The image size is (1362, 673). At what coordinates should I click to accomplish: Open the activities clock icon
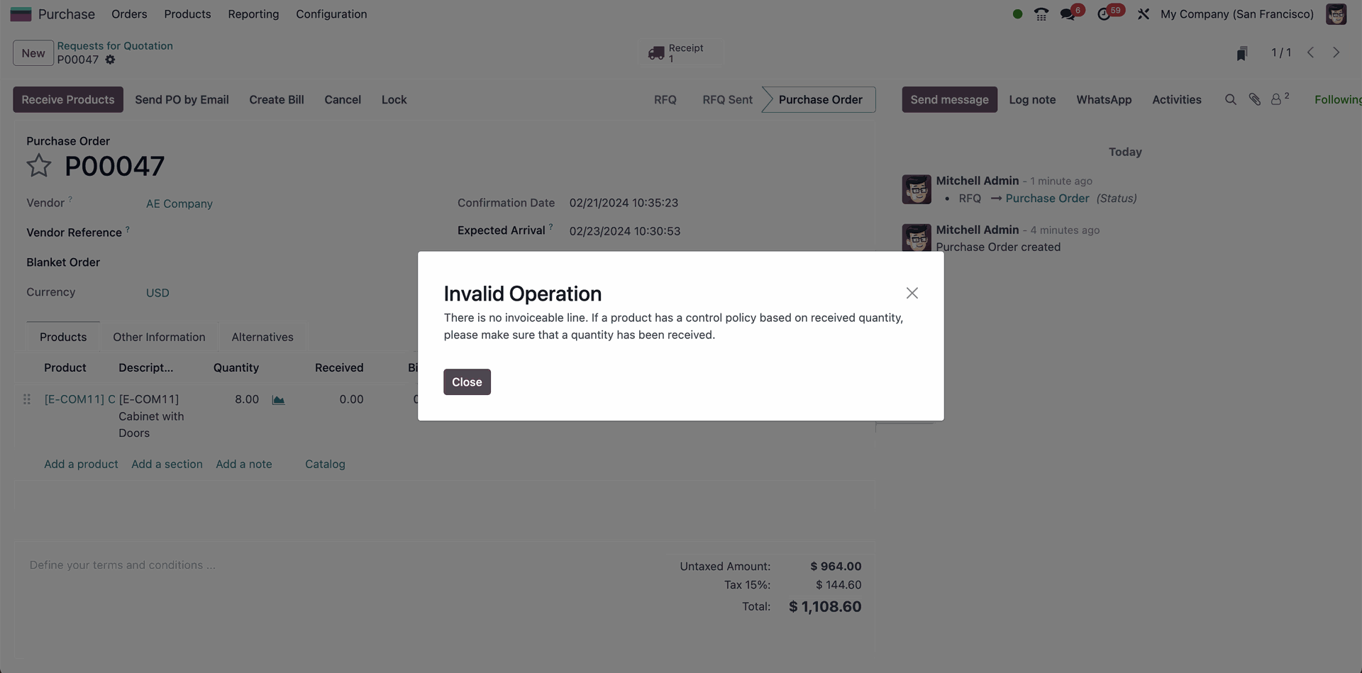pyautogui.click(x=1104, y=14)
